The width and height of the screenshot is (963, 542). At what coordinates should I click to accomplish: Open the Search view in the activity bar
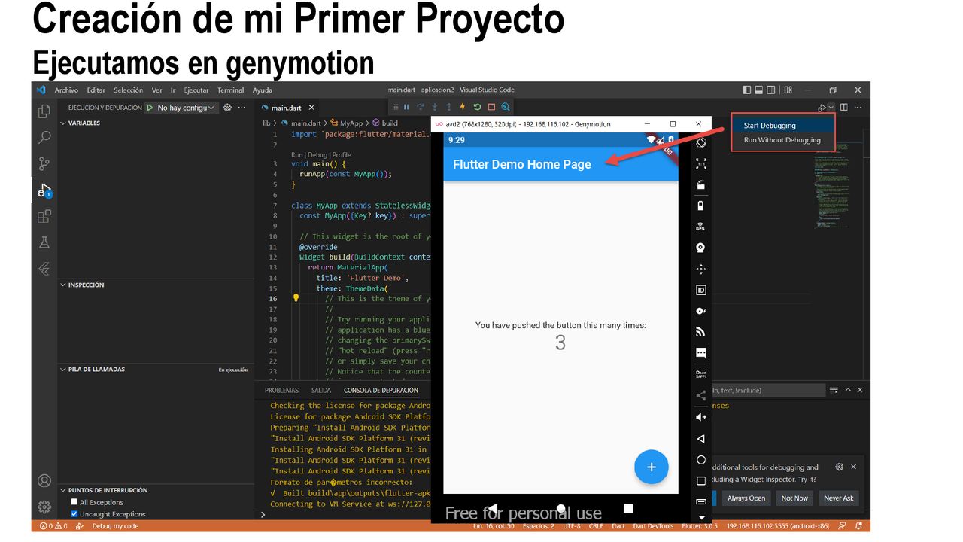point(44,137)
